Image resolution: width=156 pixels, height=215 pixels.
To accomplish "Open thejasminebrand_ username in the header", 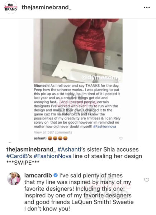I will pyautogui.click(x=47, y=7).
